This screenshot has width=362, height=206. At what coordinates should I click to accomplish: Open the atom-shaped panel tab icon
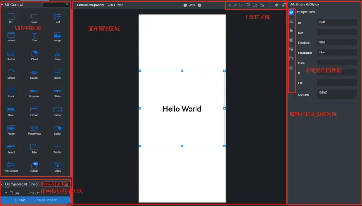point(291,68)
